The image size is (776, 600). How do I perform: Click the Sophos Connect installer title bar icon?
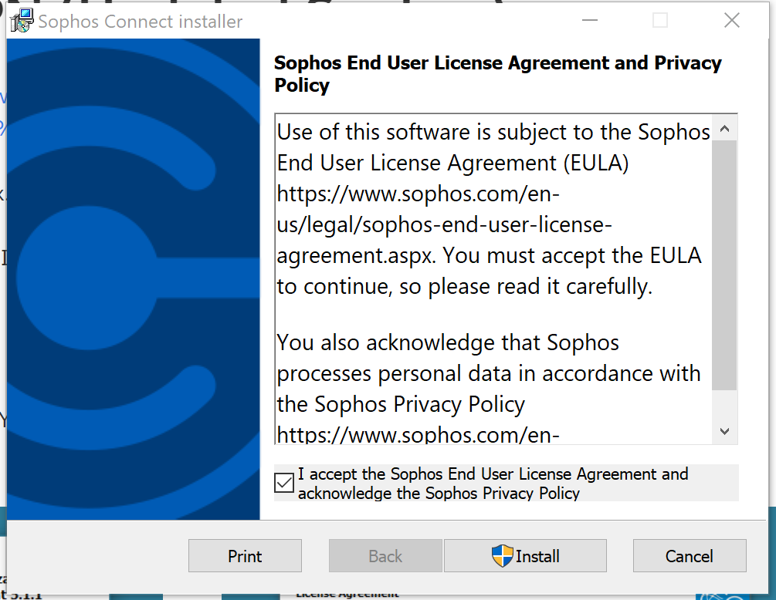[x=22, y=21]
